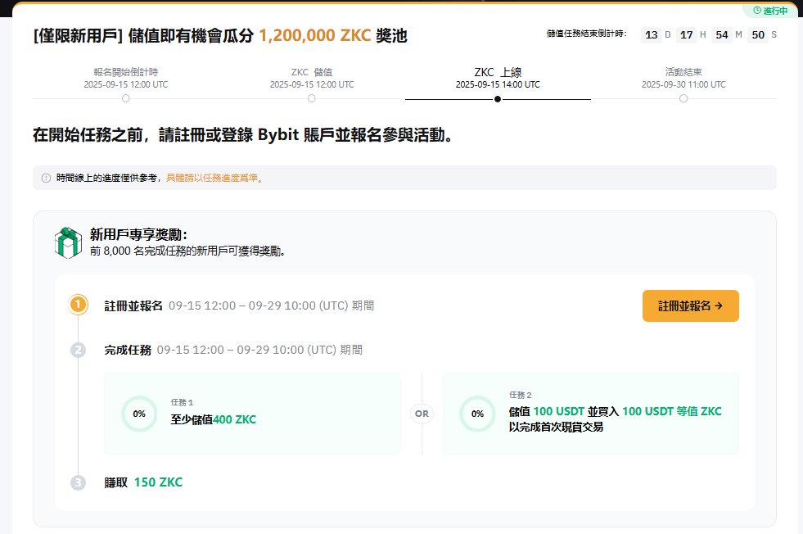Select the 活動結束 timeline marker

pos(683,98)
